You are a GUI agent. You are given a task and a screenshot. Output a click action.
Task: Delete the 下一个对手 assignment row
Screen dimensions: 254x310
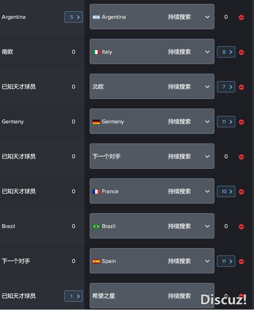pyautogui.click(x=241, y=157)
